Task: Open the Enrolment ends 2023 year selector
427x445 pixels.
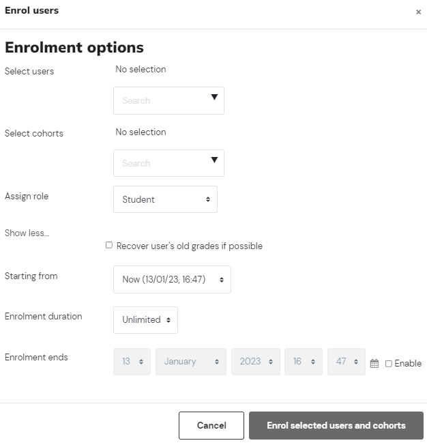Action: (x=256, y=362)
